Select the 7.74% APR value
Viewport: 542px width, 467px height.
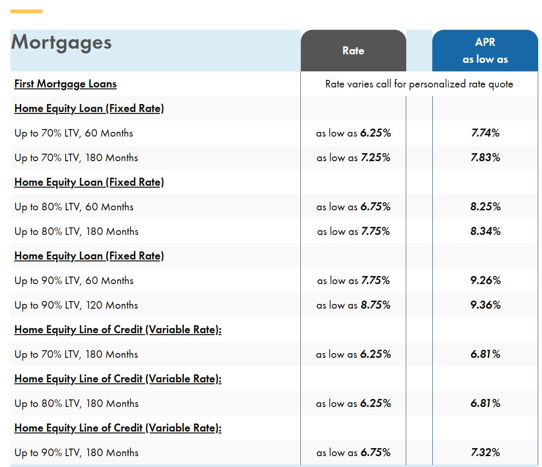(x=485, y=133)
